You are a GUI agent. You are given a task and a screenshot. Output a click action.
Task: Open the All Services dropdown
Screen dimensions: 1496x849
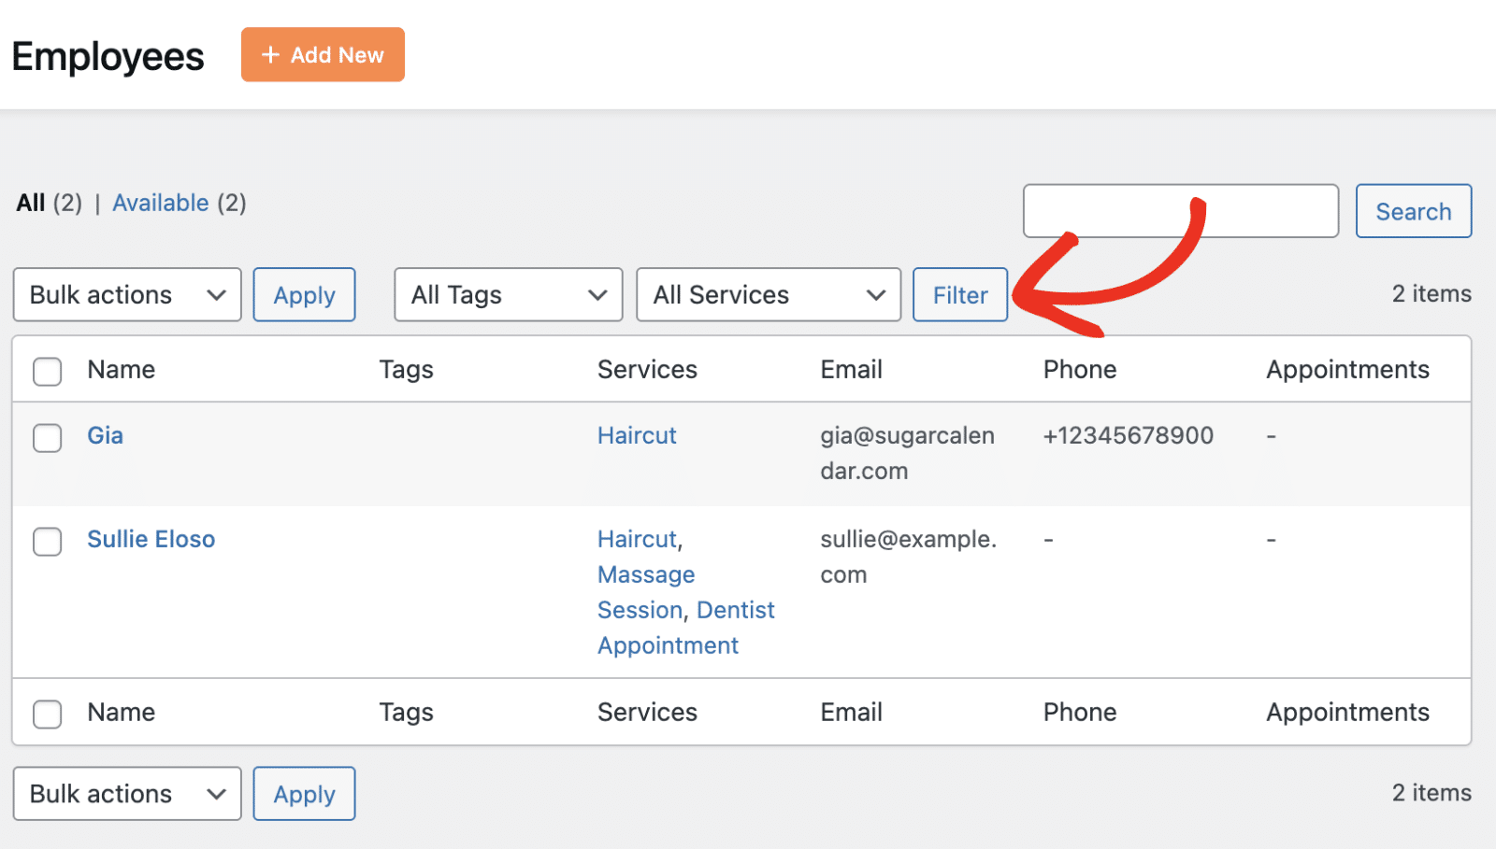click(768, 295)
